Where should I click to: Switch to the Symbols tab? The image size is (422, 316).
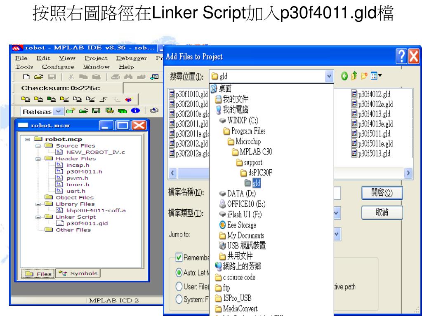(x=78, y=274)
